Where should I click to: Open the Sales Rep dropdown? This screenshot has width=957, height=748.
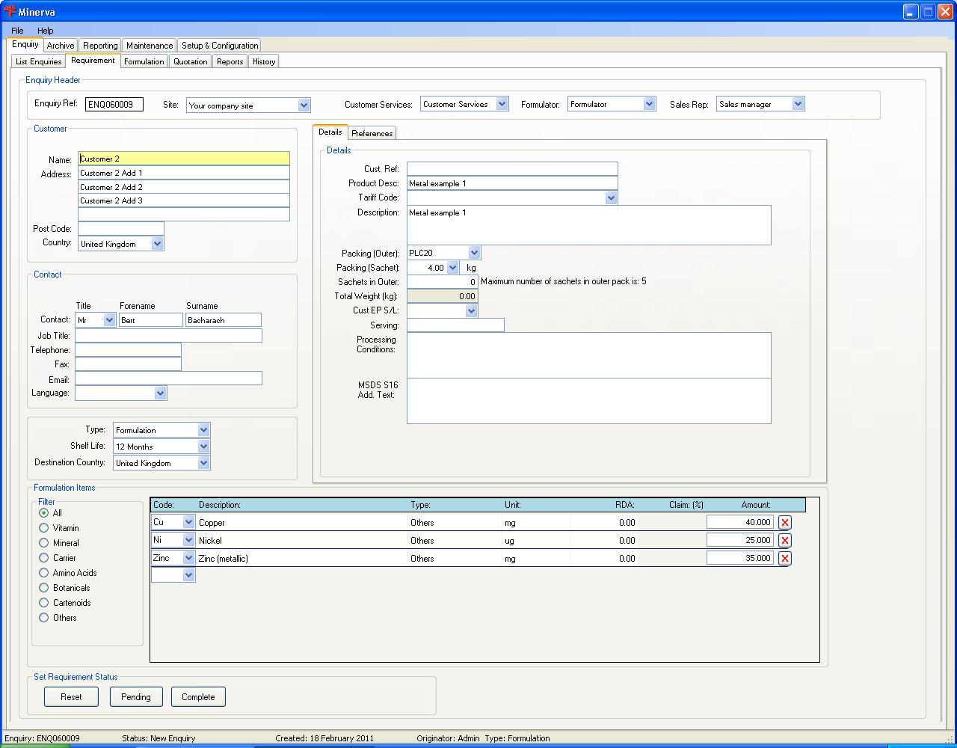[x=798, y=104]
